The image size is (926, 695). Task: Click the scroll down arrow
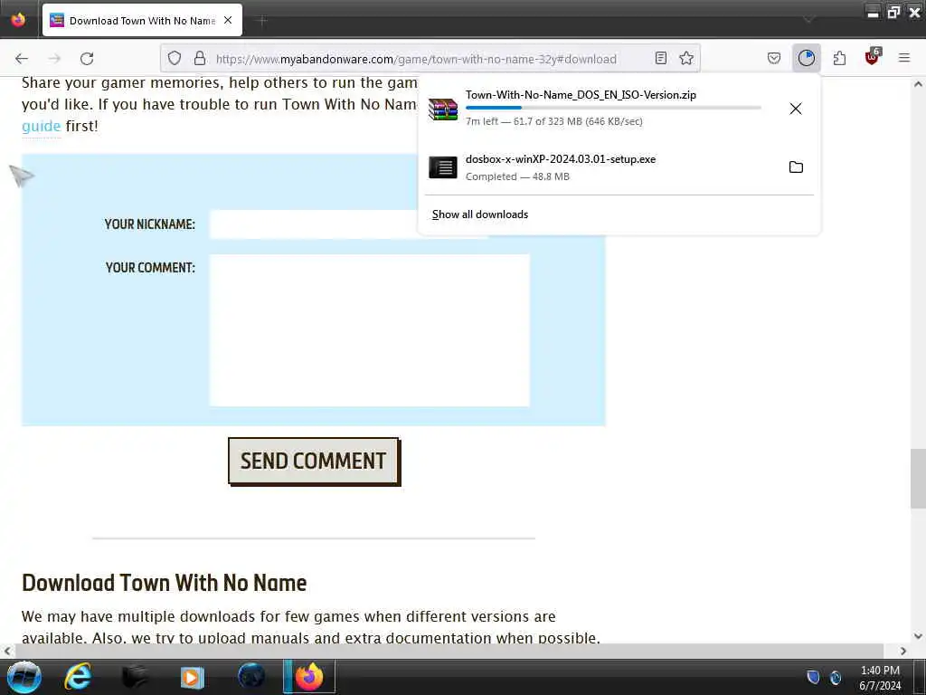(x=918, y=636)
